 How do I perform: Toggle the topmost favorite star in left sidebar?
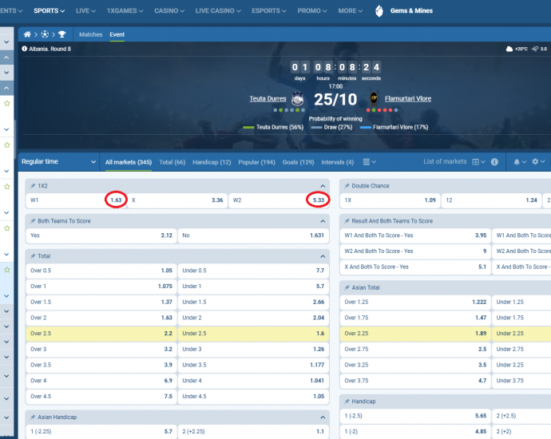6,103
